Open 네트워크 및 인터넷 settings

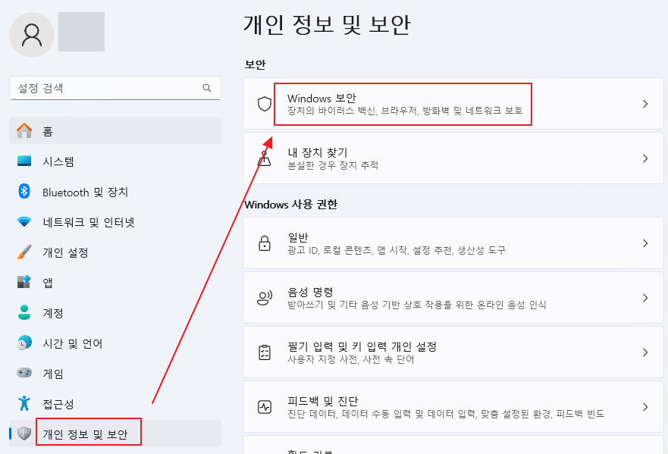point(115,222)
